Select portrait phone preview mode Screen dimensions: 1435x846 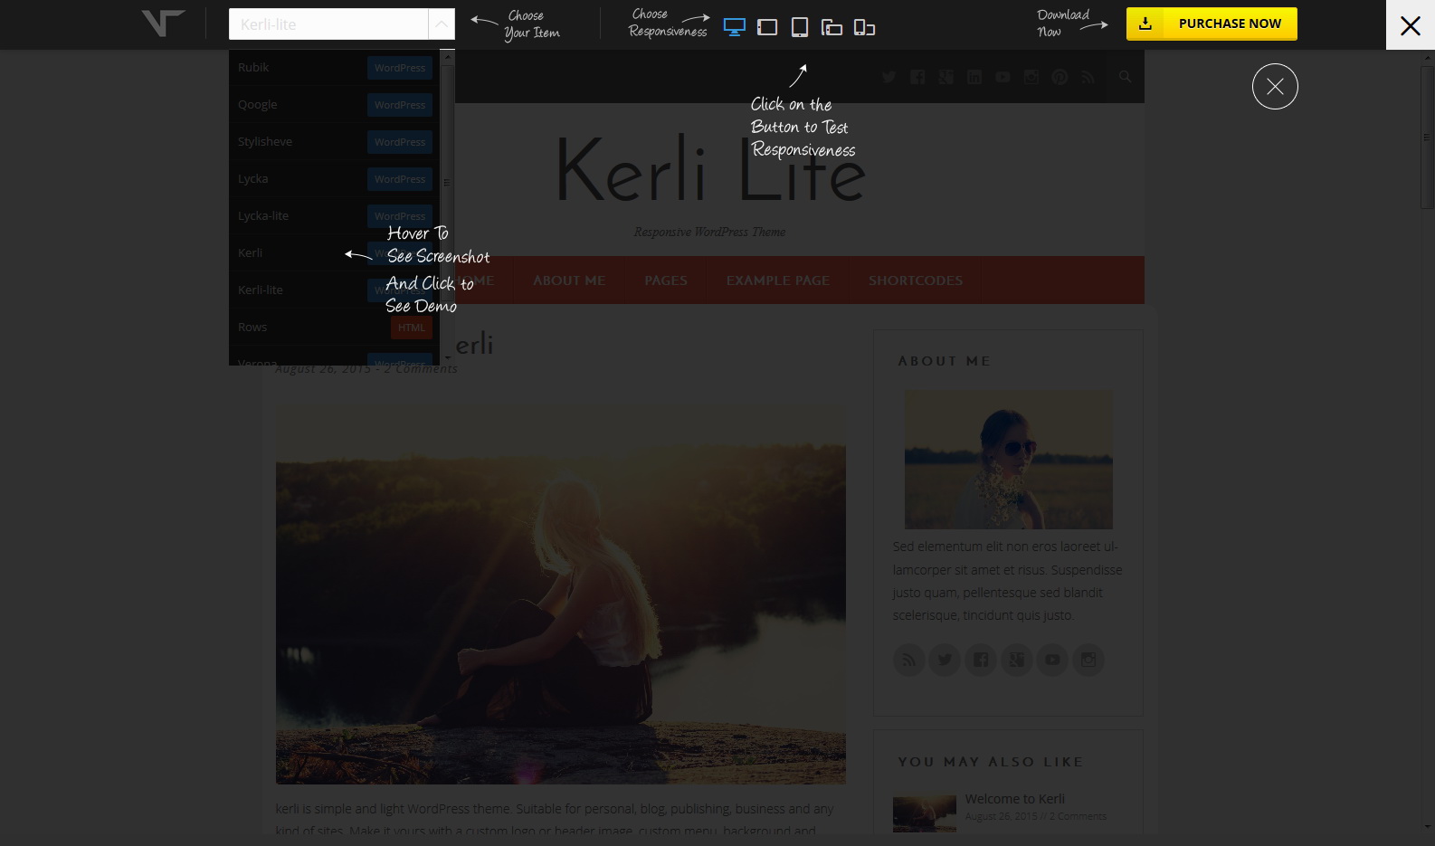coord(864,28)
